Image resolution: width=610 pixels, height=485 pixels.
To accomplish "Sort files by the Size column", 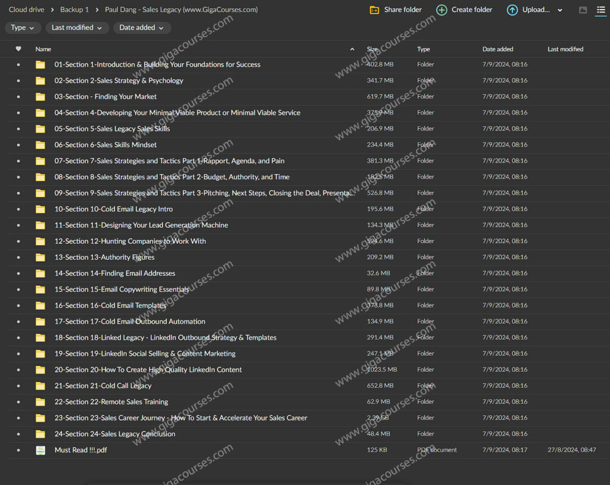I will pos(372,49).
